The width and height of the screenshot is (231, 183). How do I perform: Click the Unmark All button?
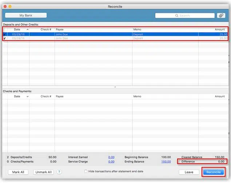[43, 172]
